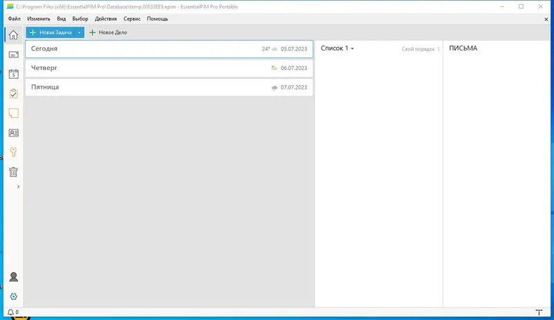This screenshot has height=320, width=554.
Task: Open the Tasks clipboard icon in sidebar
Action: 13,94
